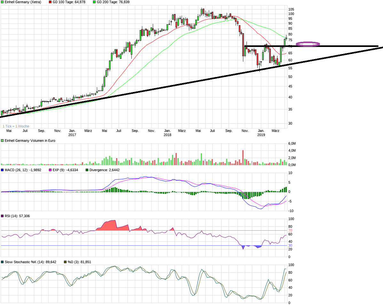Click the 2017 year label on time axis
This screenshot has height=306, width=383.
(x=72, y=135)
